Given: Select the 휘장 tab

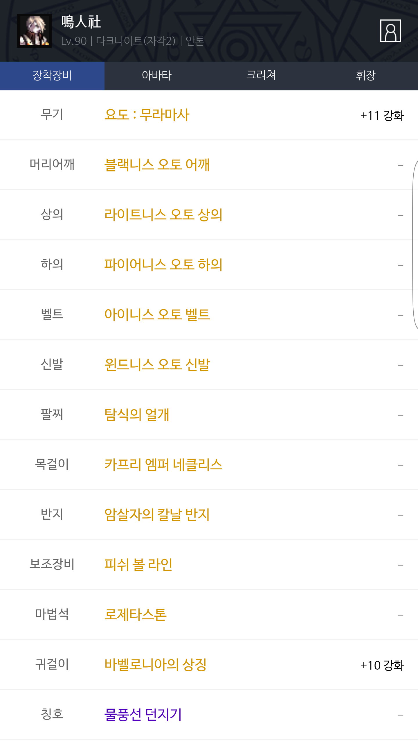Looking at the screenshot, I should pyautogui.click(x=365, y=76).
